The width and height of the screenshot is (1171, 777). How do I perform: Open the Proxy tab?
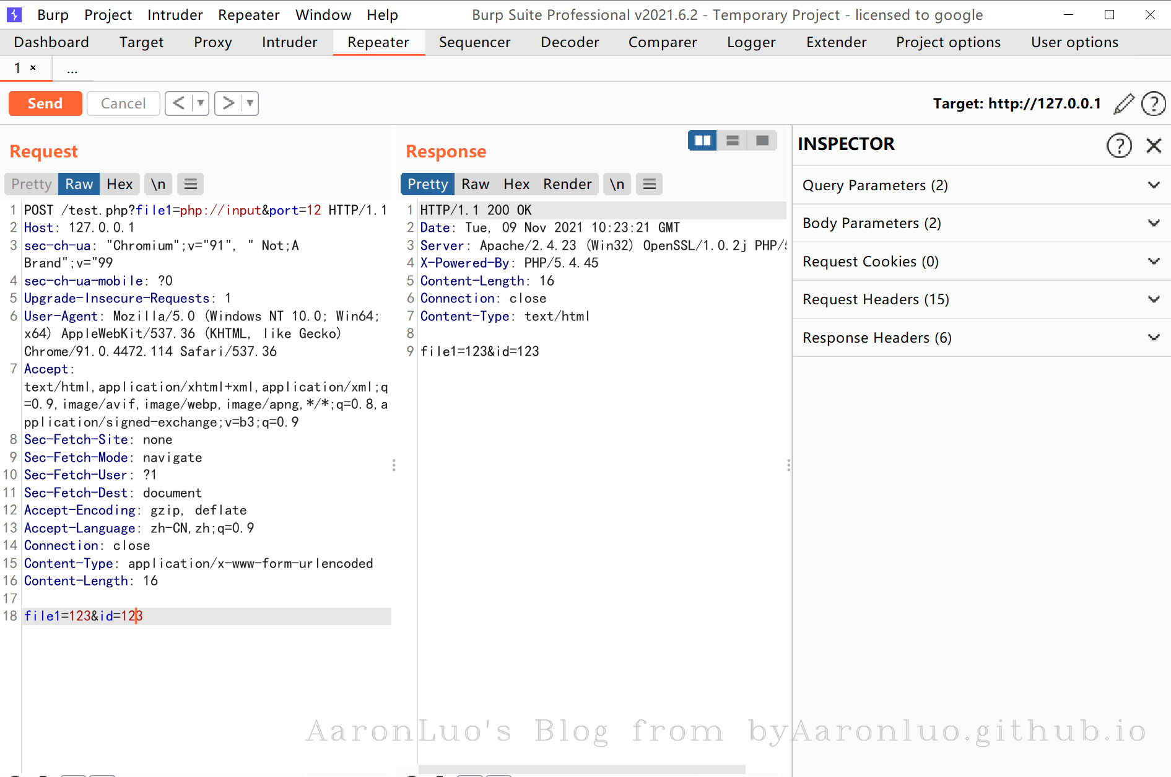[212, 42]
